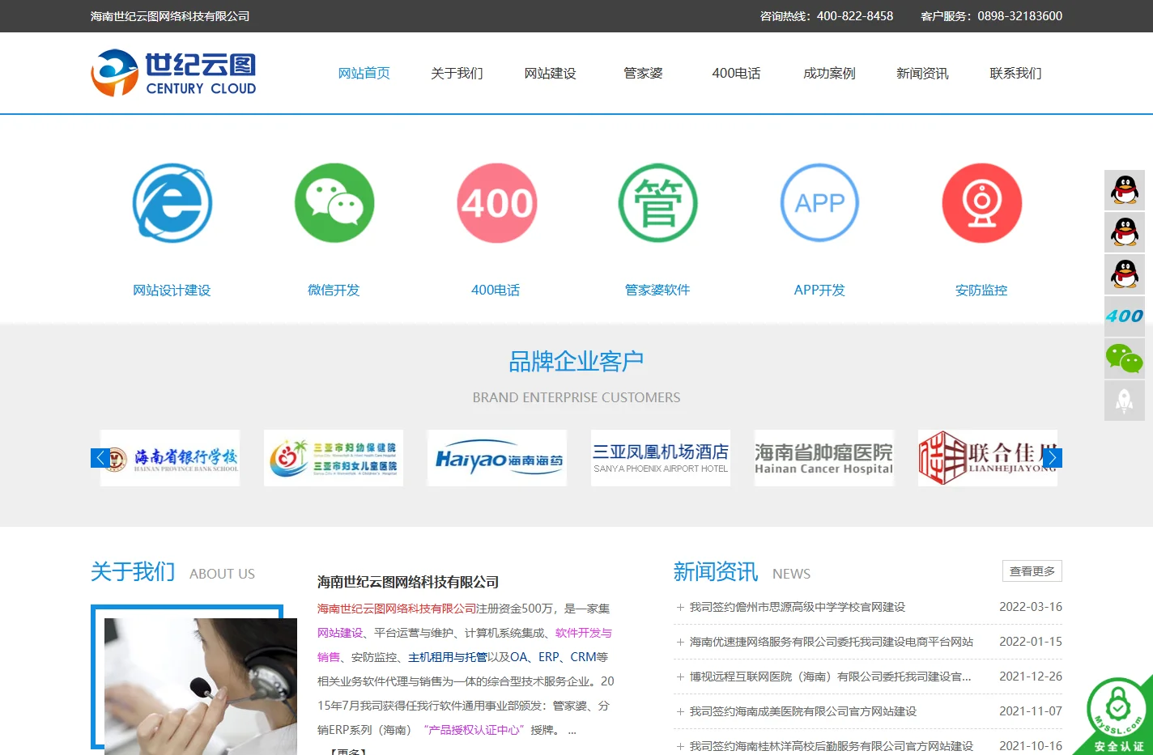1153x755 pixels.
Task: Open 关于我们 menu item
Action: tap(457, 74)
